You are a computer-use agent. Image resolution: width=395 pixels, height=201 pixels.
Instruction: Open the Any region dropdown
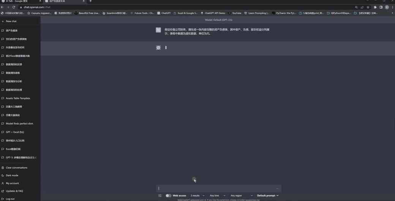(x=241, y=195)
